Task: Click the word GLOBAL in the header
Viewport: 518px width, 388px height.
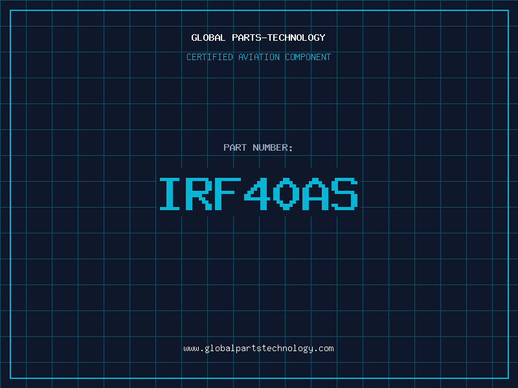Action: (x=208, y=38)
